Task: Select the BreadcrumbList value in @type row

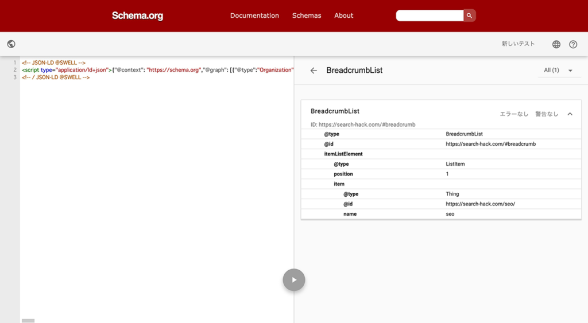Action: coord(464,134)
